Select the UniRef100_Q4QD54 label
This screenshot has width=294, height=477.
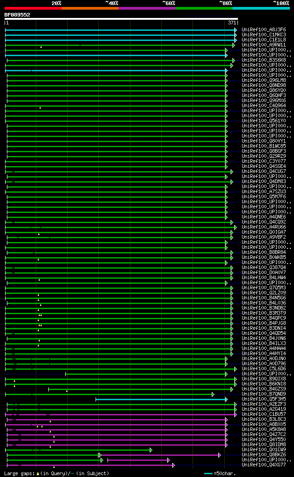[264, 333]
